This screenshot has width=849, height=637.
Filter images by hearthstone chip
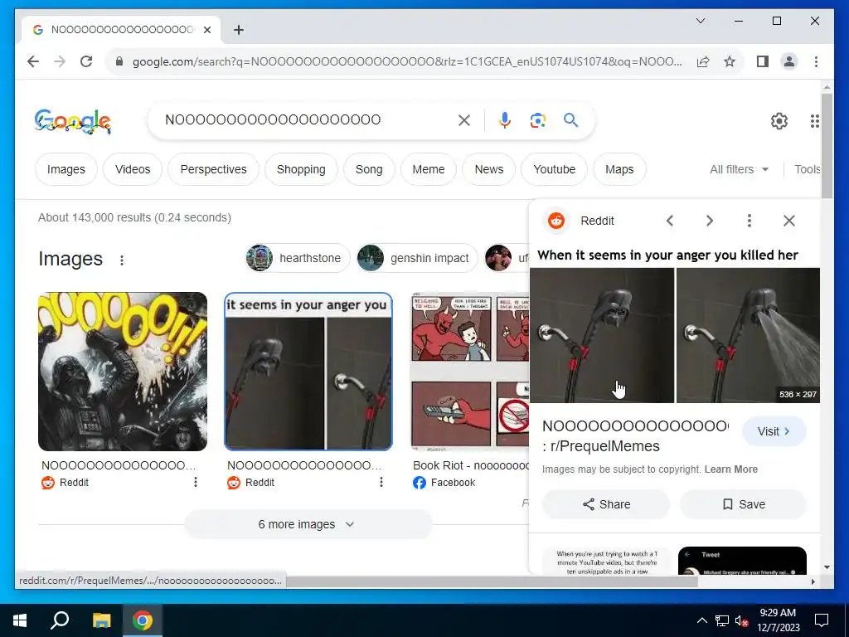click(x=298, y=259)
